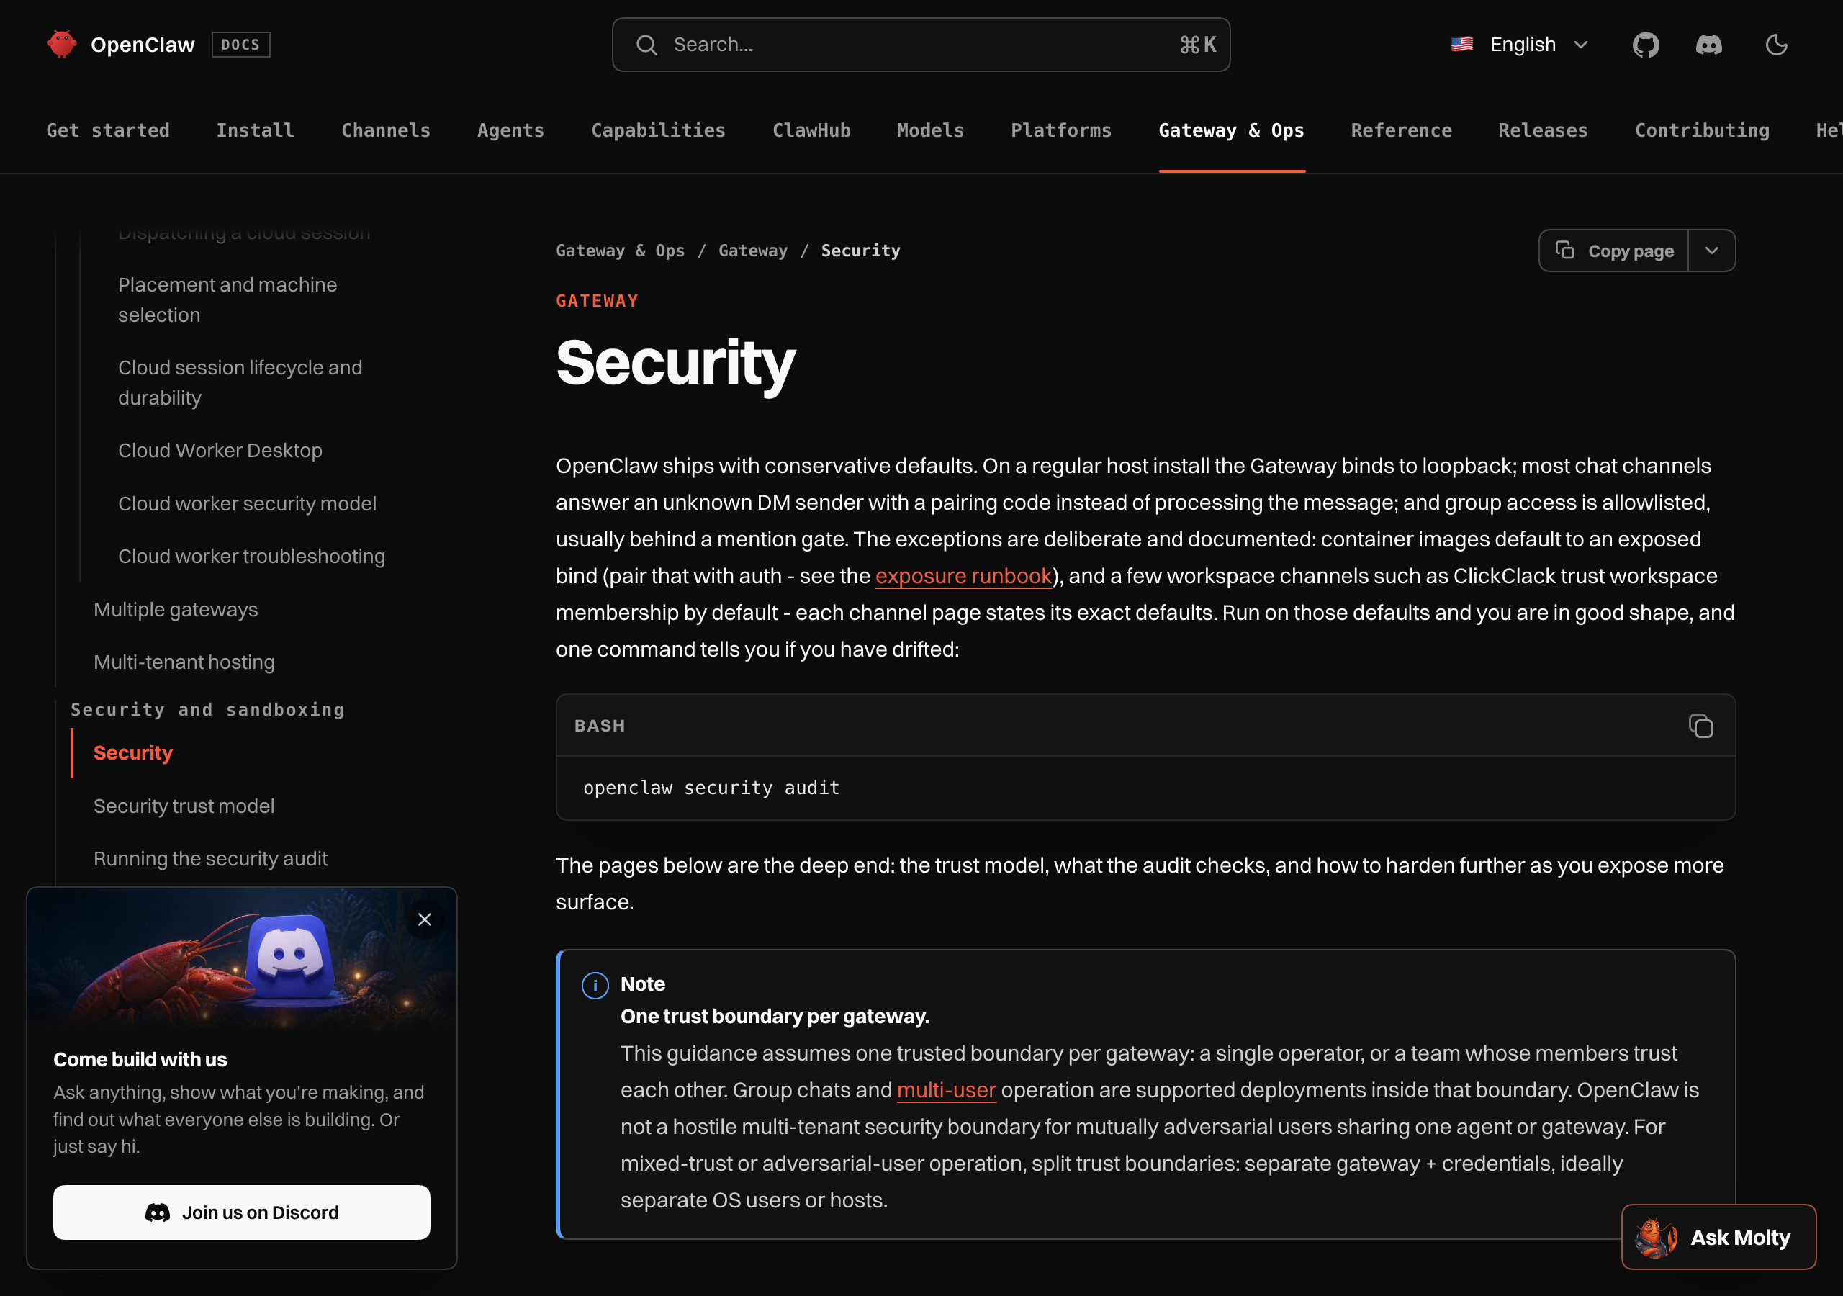The height and width of the screenshot is (1296, 1843).
Task: Follow the exposure runbook link
Action: [963, 576]
